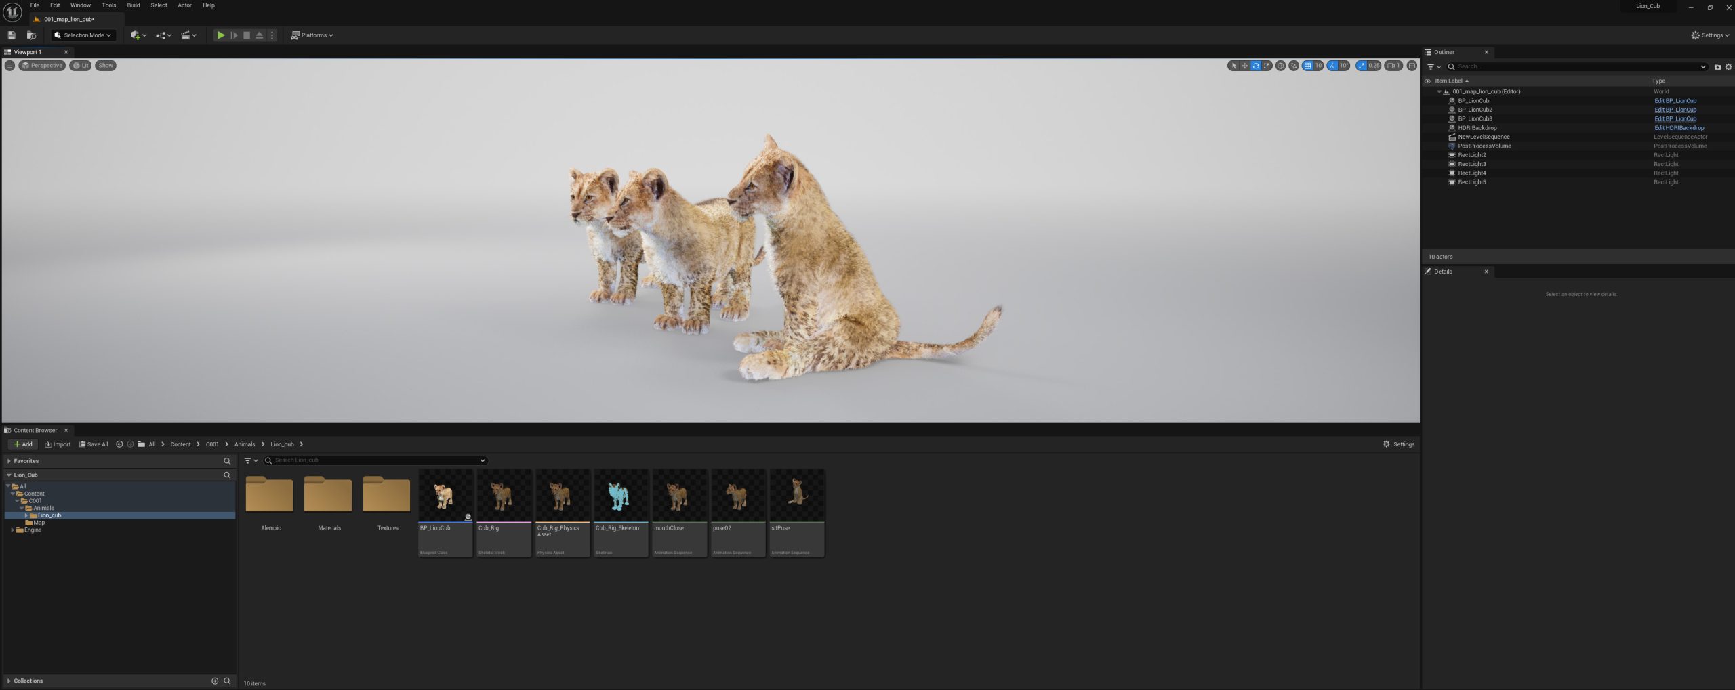Select the scale gizmo tool in the viewport

pos(1267,66)
